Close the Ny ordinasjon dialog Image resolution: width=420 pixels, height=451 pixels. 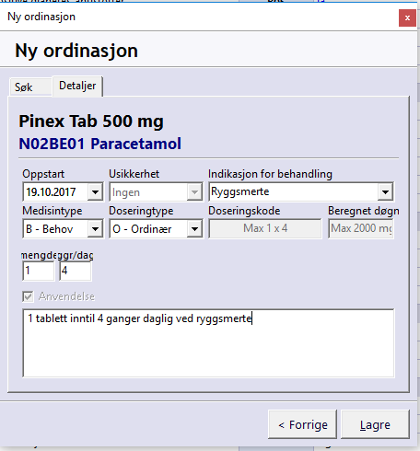click(x=407, y=18)
